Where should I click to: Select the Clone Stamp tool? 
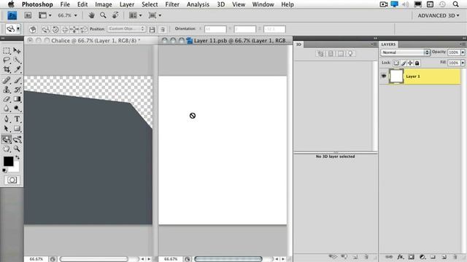click(x=7, y=90)
